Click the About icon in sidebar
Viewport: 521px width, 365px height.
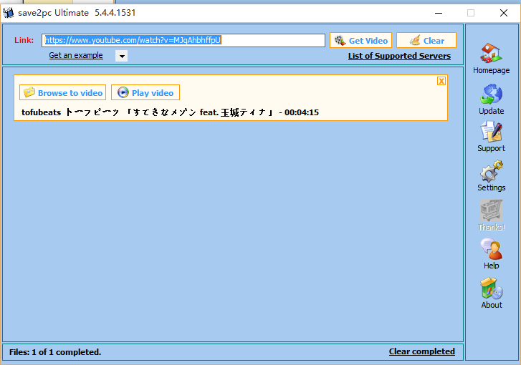coord(491,288)
